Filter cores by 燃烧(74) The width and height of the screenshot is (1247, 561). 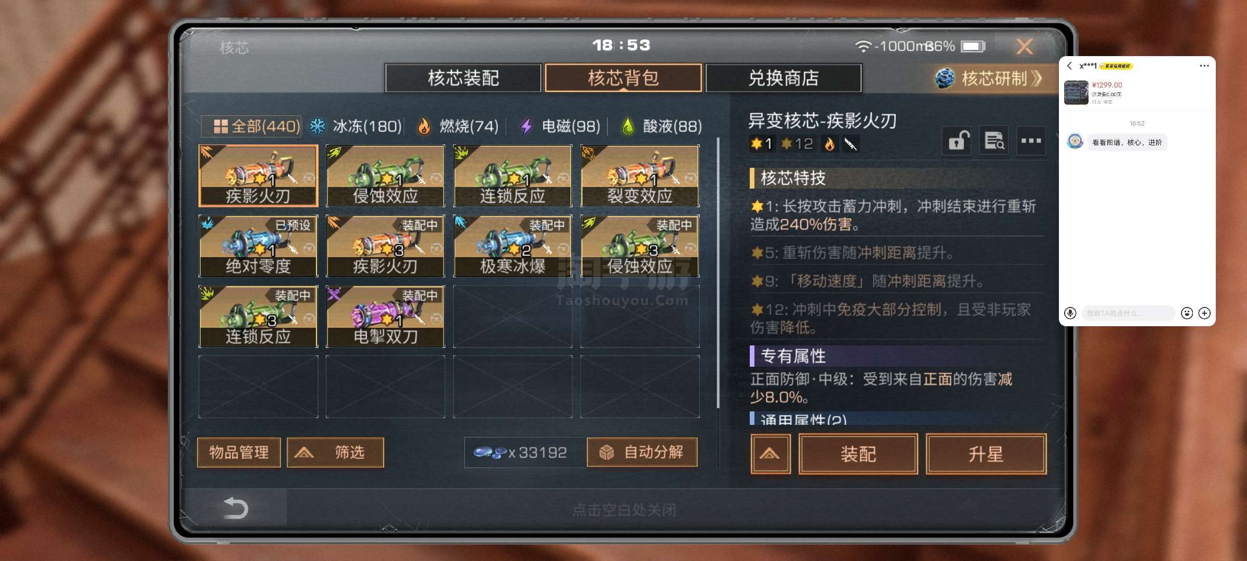(x=458, y=126)
